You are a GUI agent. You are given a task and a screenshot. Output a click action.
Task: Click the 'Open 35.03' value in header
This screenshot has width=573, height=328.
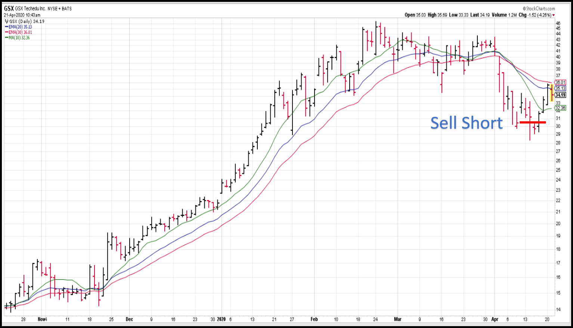click(415, 15)
